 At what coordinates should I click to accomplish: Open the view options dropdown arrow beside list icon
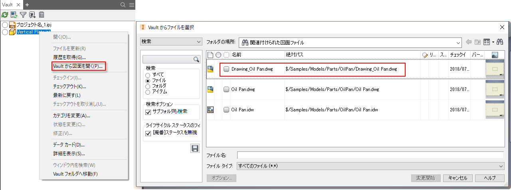493,42
